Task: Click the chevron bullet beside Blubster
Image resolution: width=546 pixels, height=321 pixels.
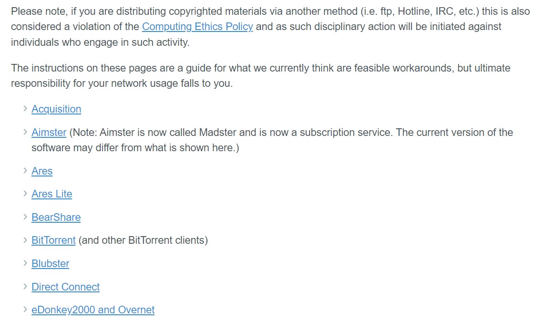Action: (x=25, y=263)
